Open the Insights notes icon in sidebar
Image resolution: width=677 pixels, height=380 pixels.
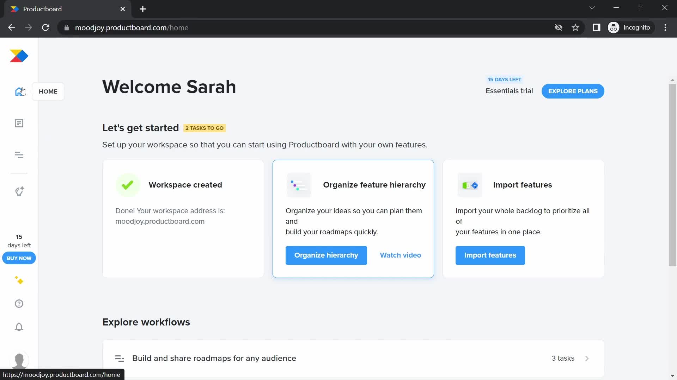tap(19, 123)
